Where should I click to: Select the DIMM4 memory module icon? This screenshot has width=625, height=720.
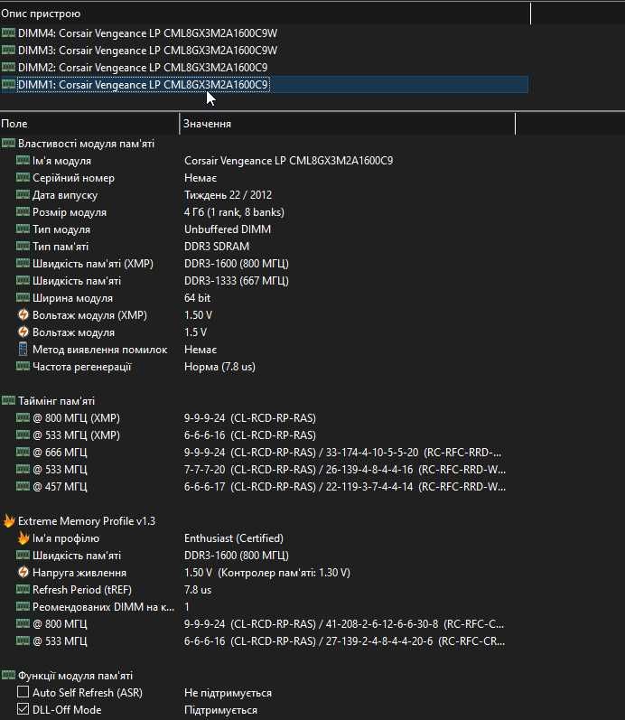[8, 33]
